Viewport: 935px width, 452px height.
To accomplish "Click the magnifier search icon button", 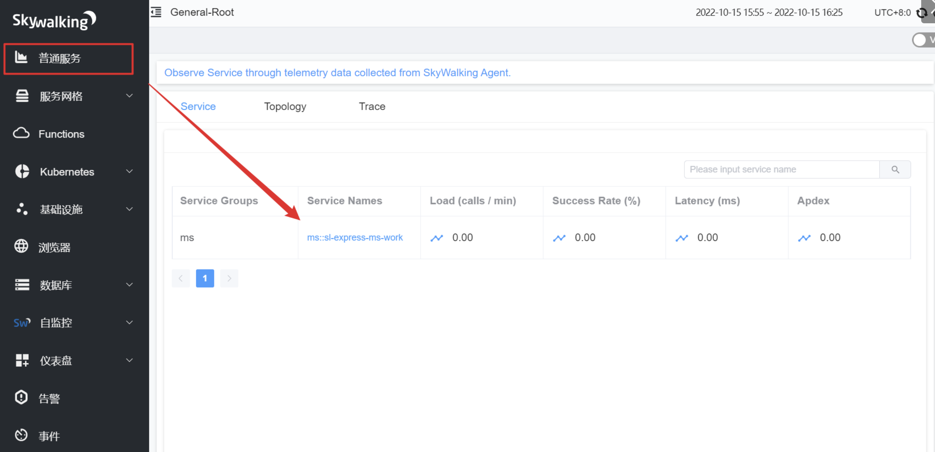I will [895, 169].
